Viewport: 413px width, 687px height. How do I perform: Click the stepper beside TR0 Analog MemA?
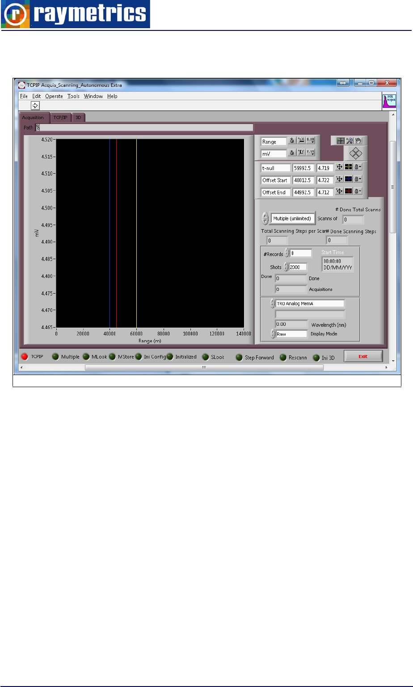tap(273, 303)
